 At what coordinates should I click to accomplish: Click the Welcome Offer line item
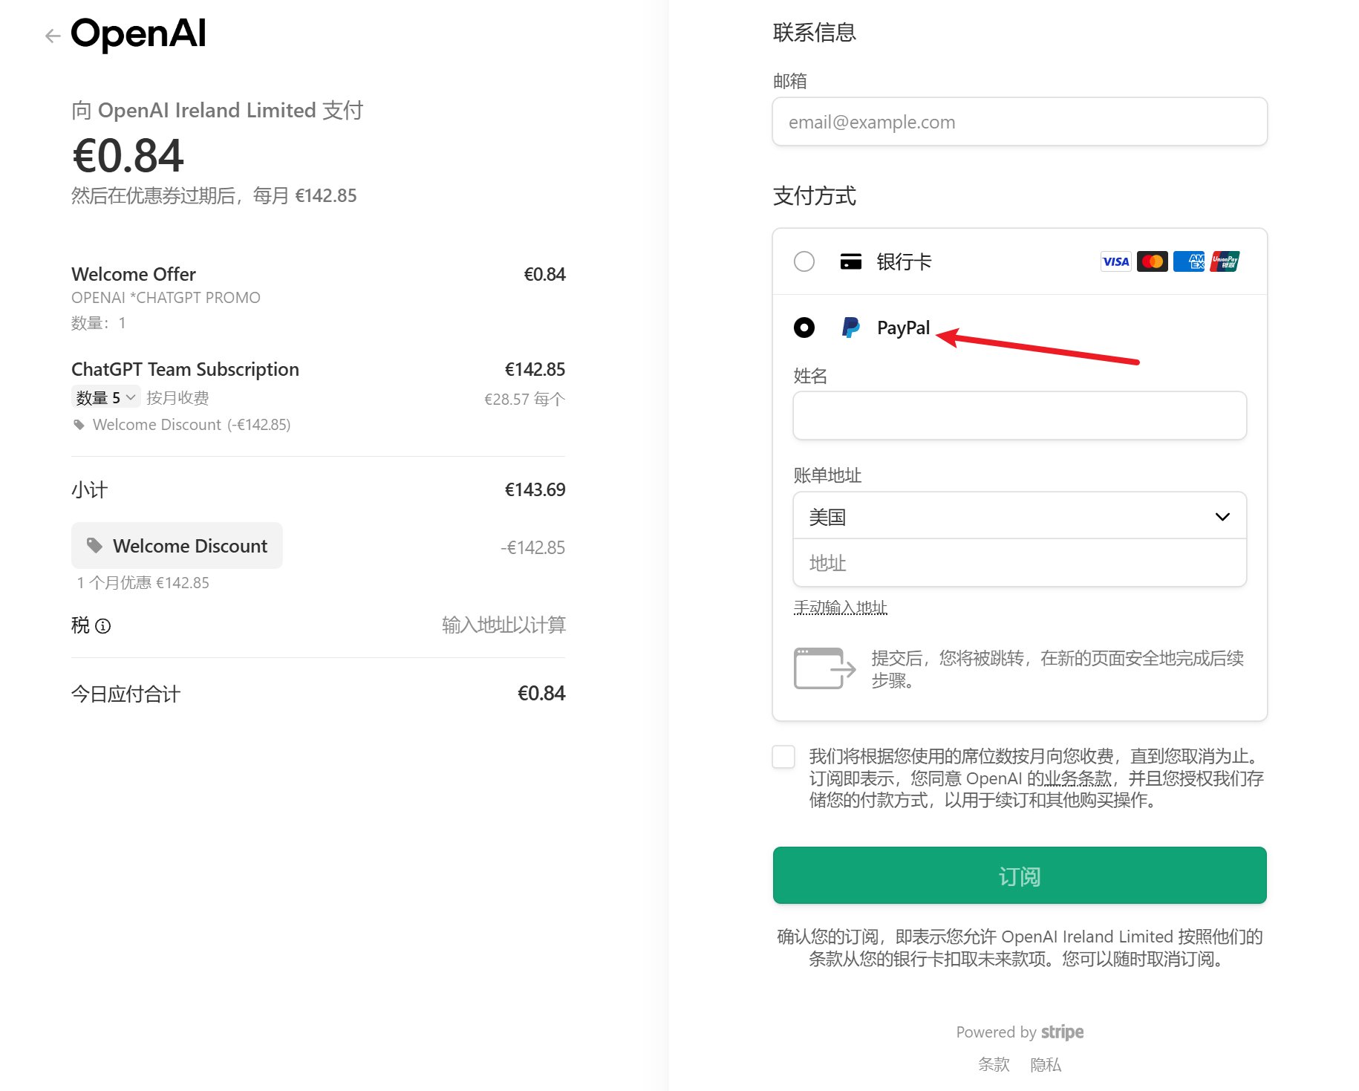click(318, 297)
